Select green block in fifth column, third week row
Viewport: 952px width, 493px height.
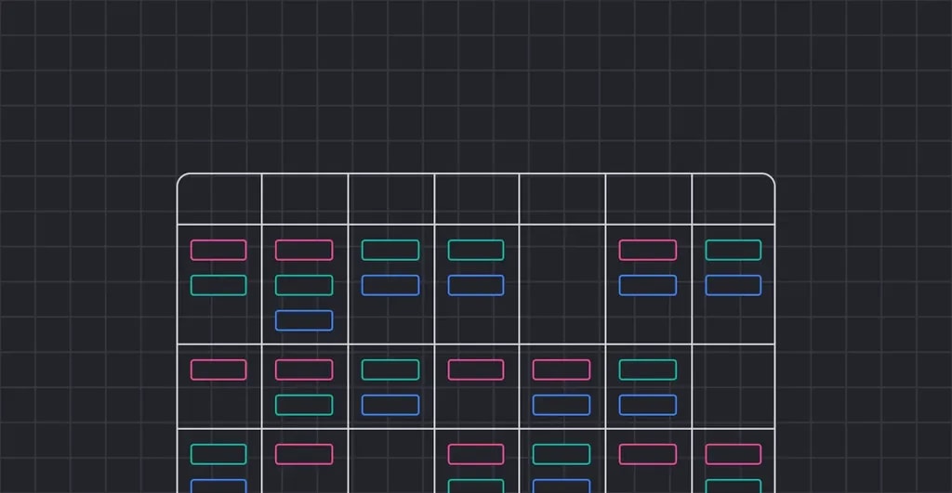tap(562, 454)
